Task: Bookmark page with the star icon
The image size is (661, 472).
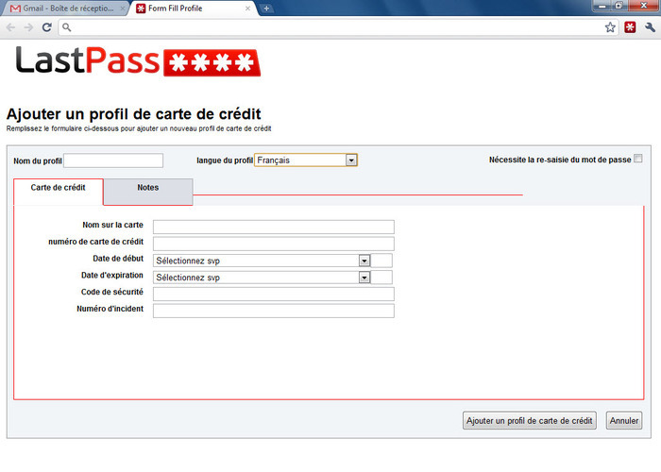Action: coord(610,27)
